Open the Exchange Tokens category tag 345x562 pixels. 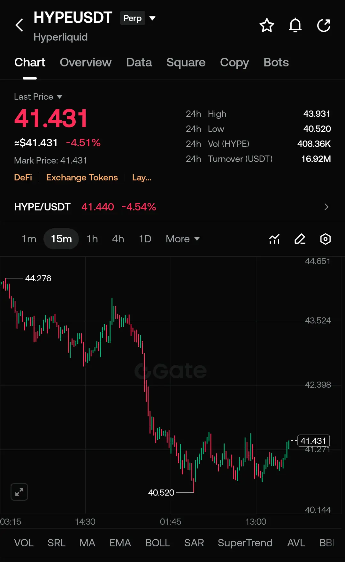(x=82, y=178)
